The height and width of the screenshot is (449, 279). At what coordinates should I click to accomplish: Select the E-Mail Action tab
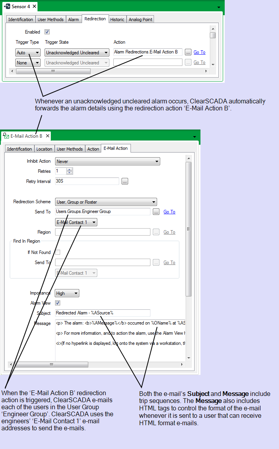116,148
